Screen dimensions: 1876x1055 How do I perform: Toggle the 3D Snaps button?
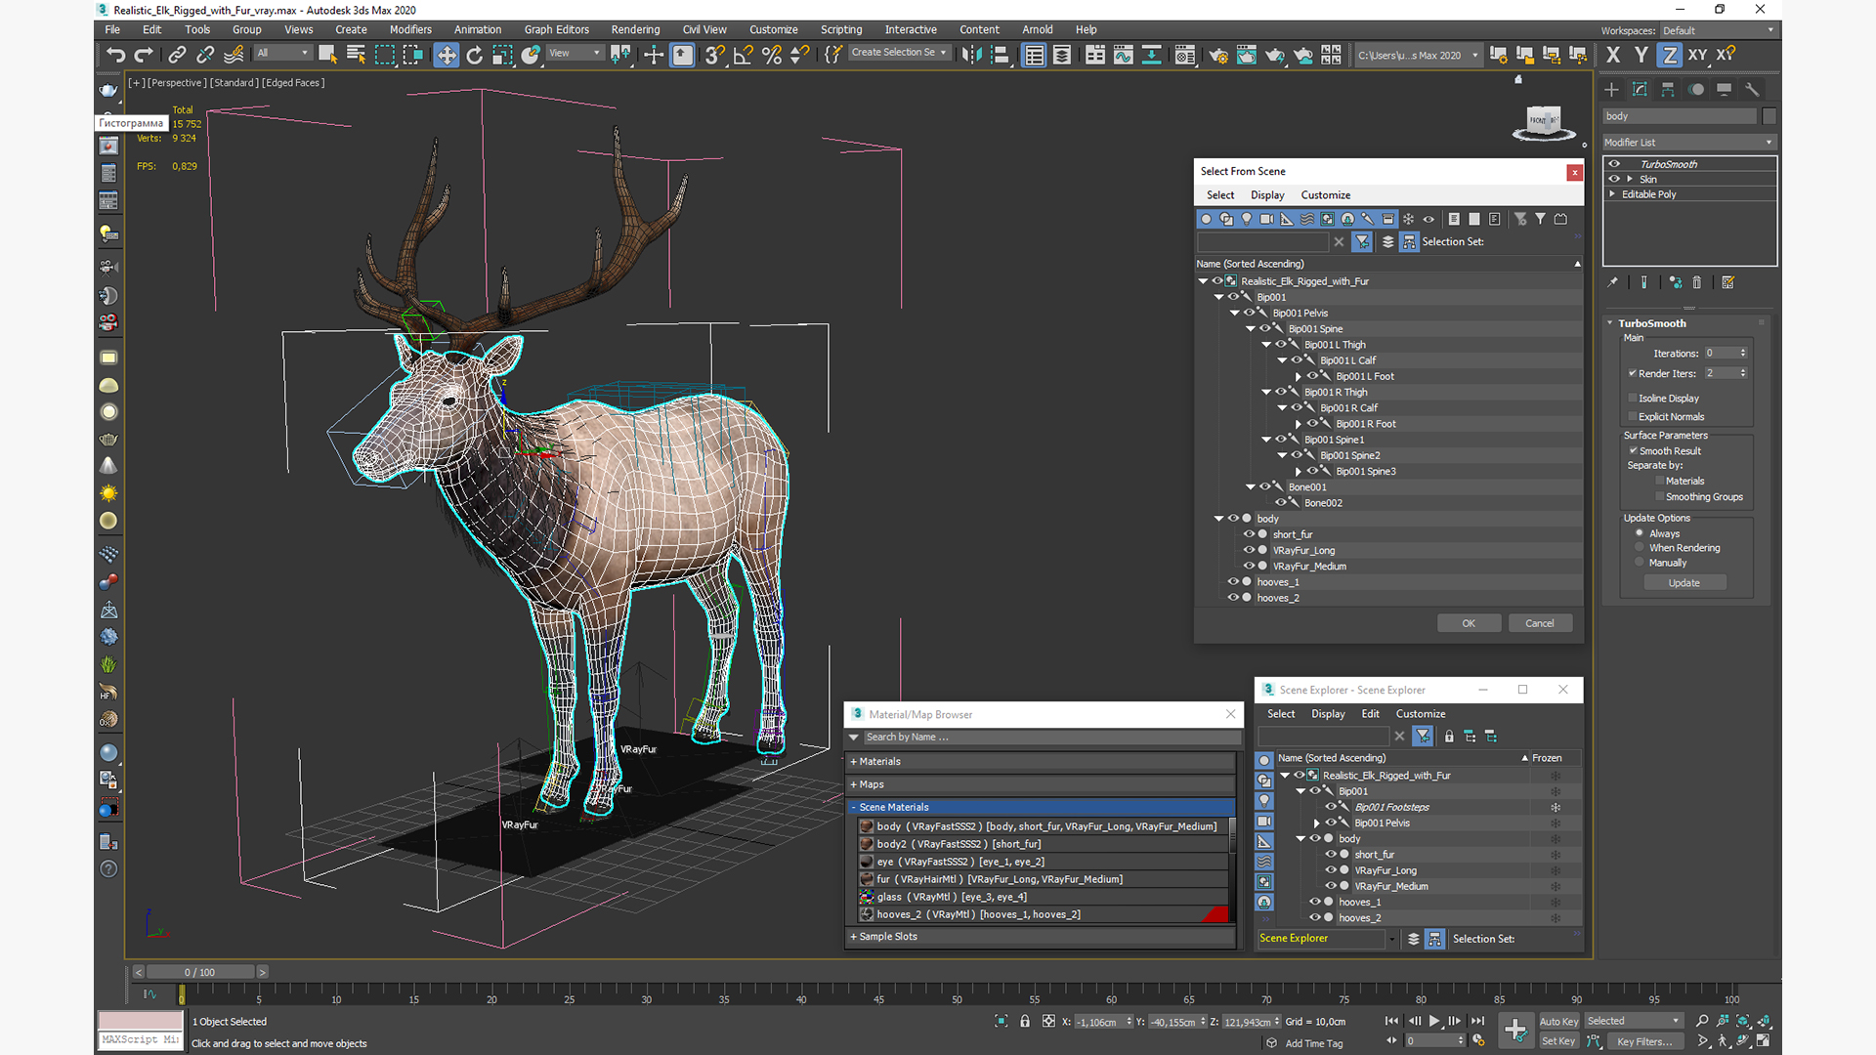[x=715, y=55]
